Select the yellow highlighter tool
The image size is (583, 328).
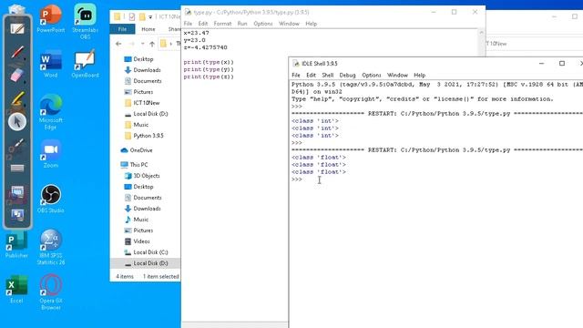pos(17,98)
